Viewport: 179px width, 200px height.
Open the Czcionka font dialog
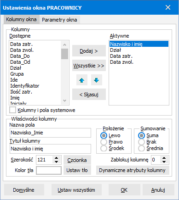[77, 160]
